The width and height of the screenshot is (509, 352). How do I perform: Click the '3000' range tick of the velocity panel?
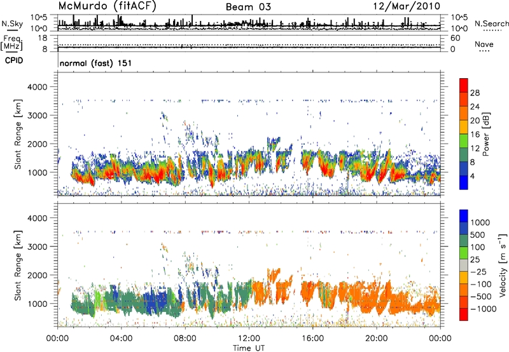click(38, 247)
